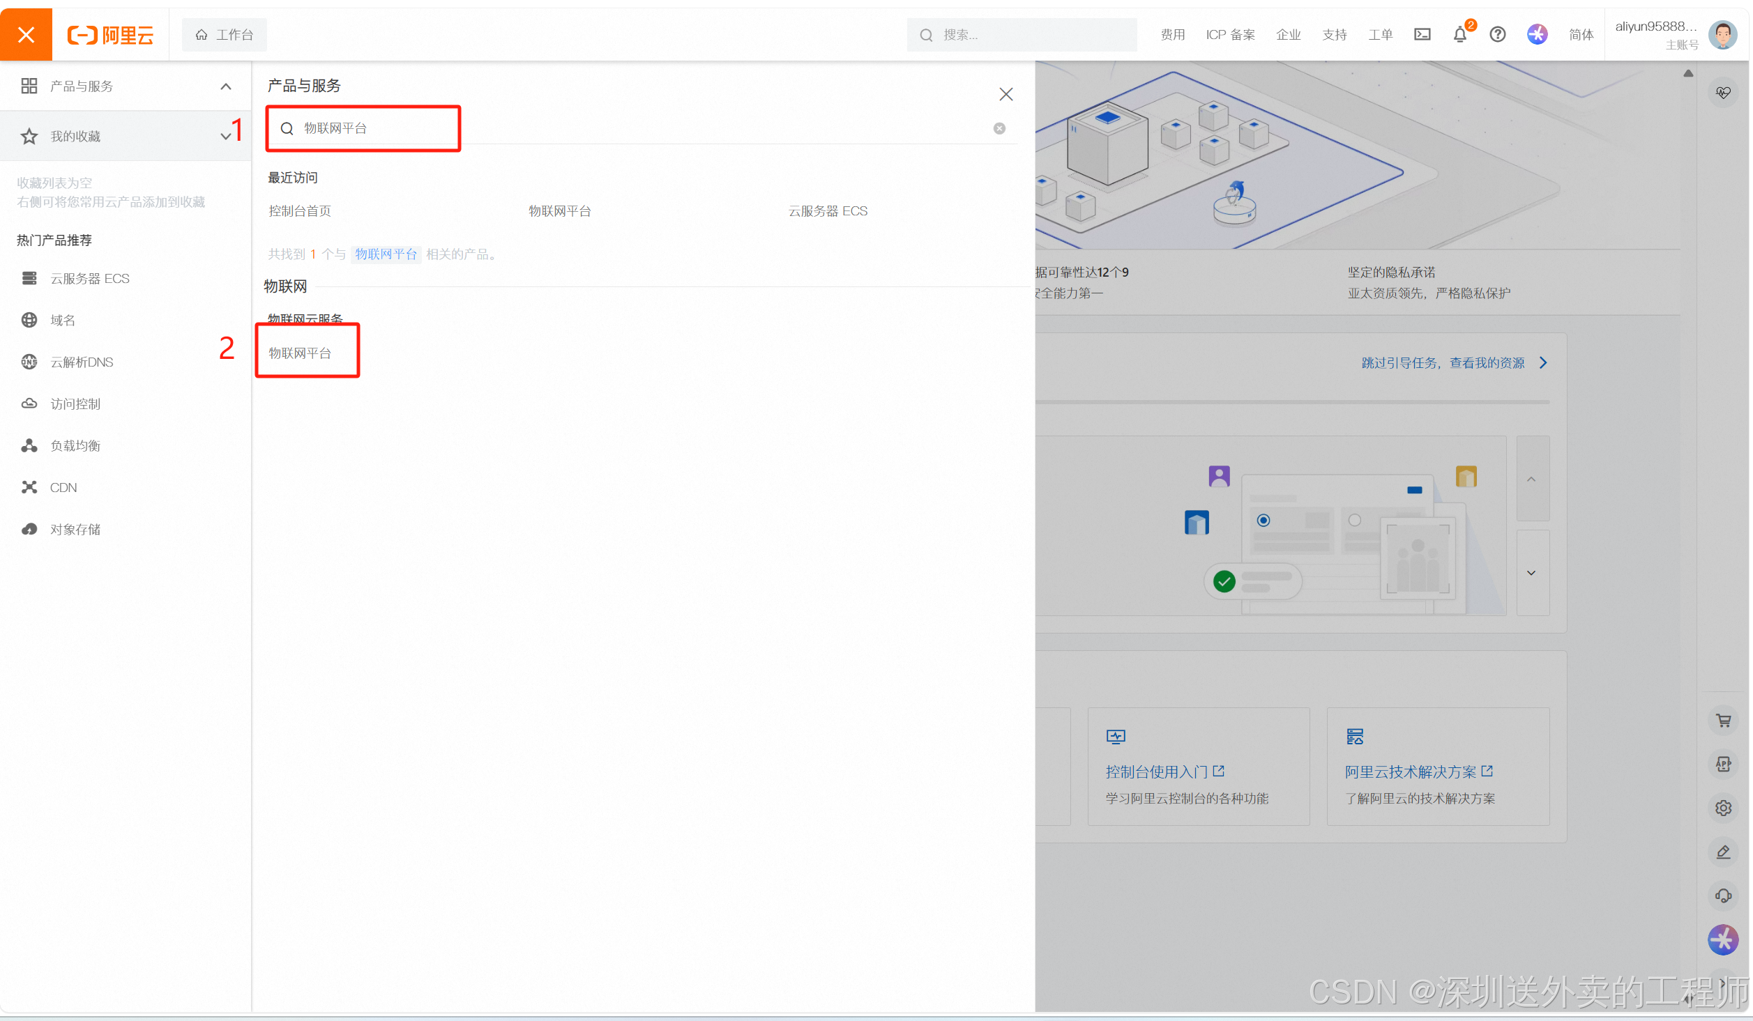Click the help question mark icon
Screen dimensions: 1753x1021
click(1497, 35)
